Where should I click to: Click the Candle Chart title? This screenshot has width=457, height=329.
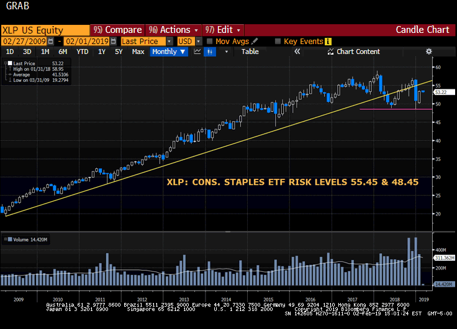tap(422, 30)
